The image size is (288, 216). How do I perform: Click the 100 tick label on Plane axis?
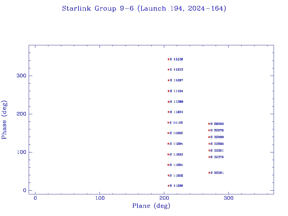coord(100,198)
